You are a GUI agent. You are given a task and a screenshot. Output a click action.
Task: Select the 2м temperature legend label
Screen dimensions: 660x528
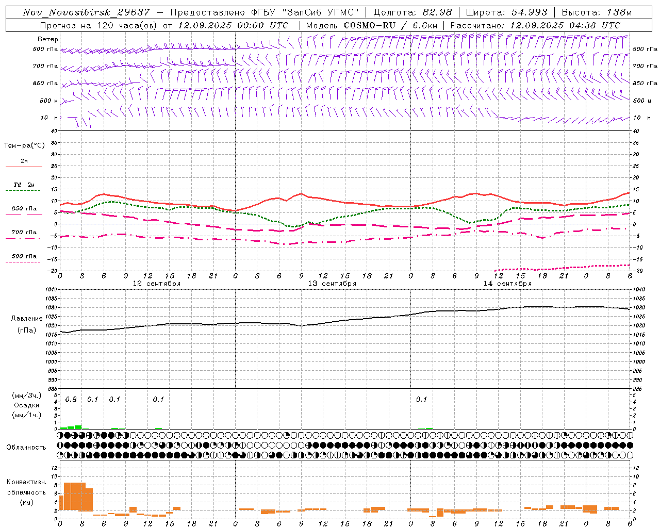click(x=24, y=161)
